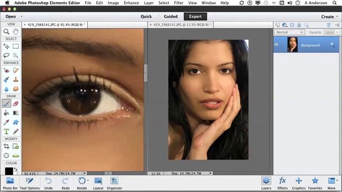The image size is (342, 192).
Task: Select the Blur tool
Action: pyautogui.click(x=6, y=89)
